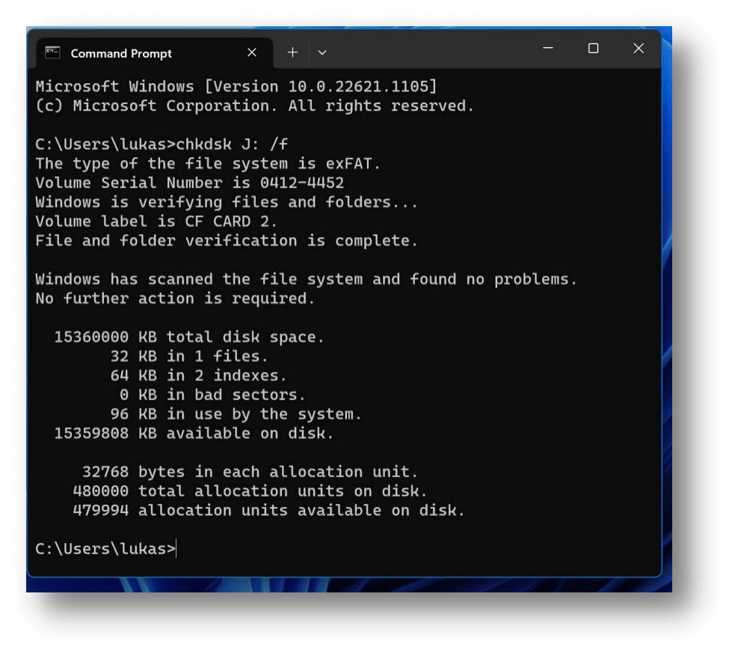The height and width of the screenshot is (656, 735).
Task: Click the 15359808 KB available on disk line
Action: [194, 433]
